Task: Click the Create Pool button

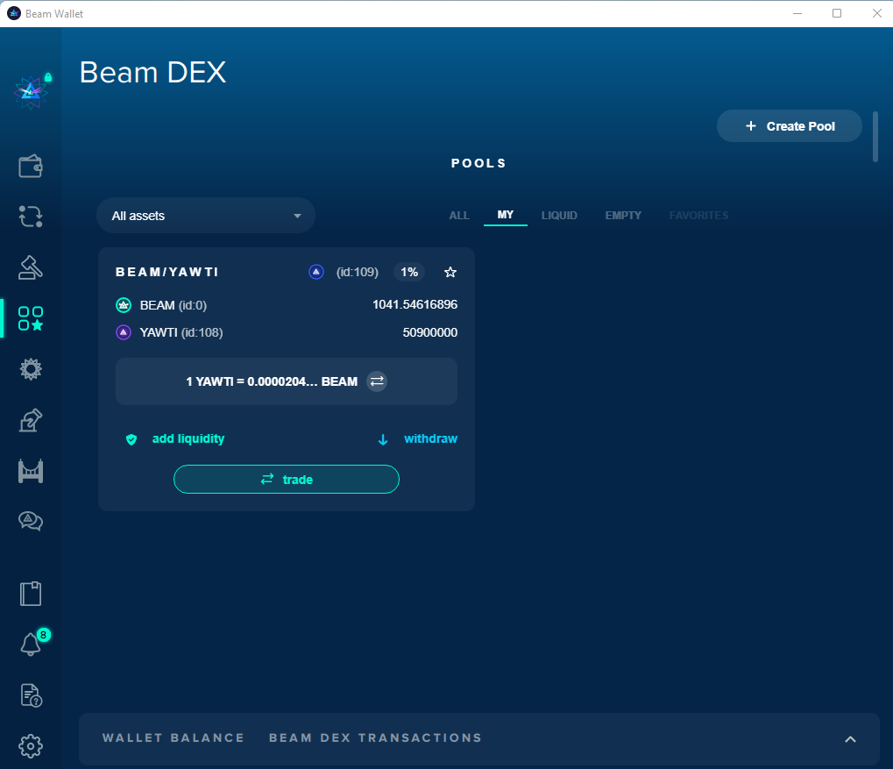Action: click(x=790, y=126)
